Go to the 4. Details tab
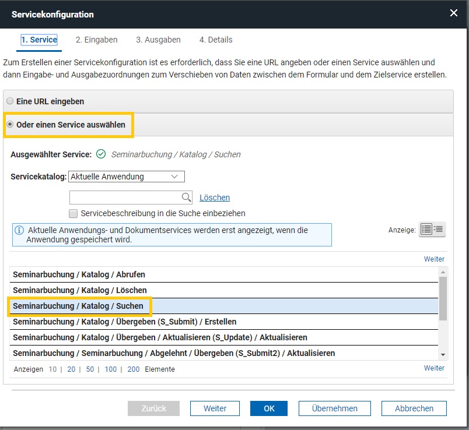 [x=216, y=40]
